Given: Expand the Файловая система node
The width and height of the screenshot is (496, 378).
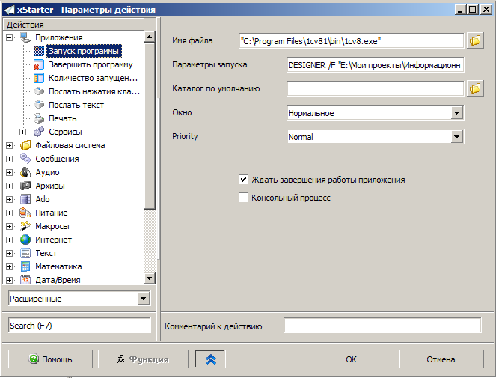Looking at the screenshot, I should click(x=10, y=146).
